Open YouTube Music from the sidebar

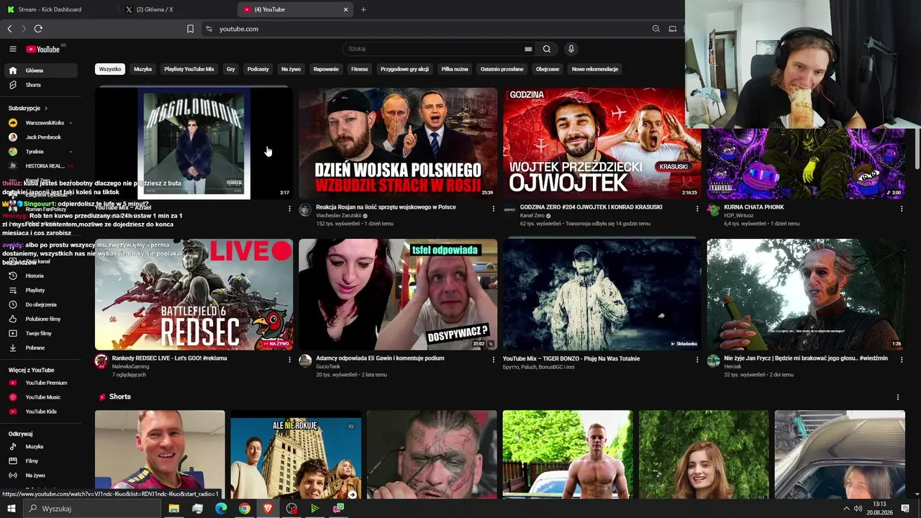[41, 397]
